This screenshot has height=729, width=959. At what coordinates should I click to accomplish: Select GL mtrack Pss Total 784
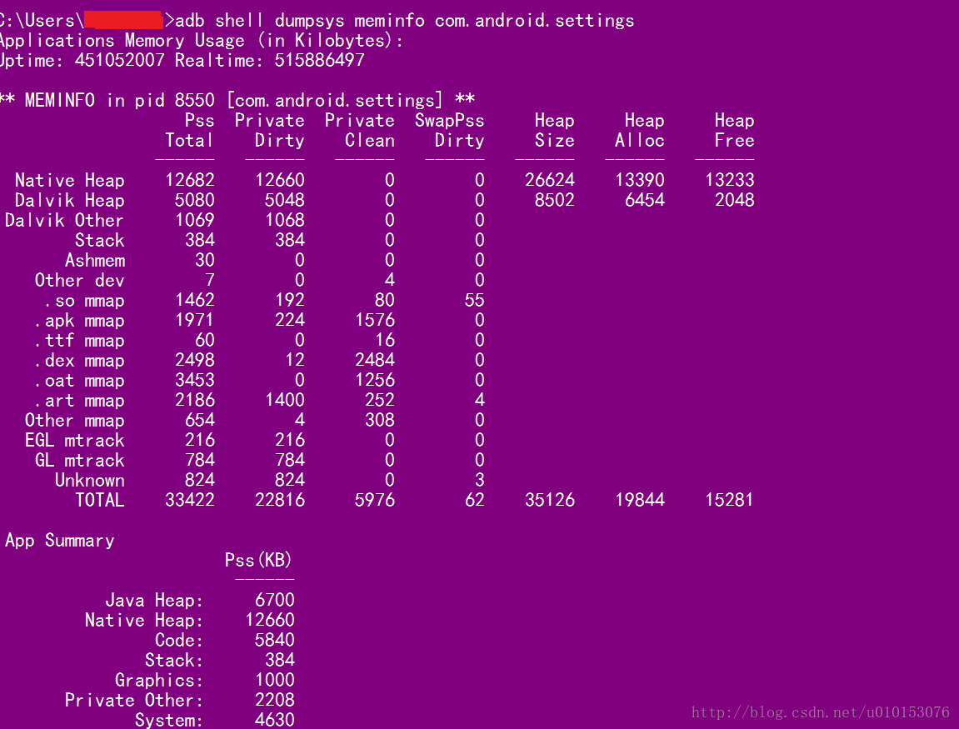click(x=199, y=460)
